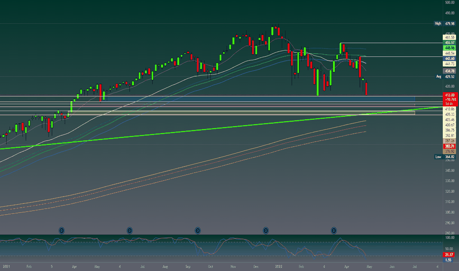This screenshot has height=271, width=459.
Task: Open the dividend marker near June 2021
Action: pos(130,231)
